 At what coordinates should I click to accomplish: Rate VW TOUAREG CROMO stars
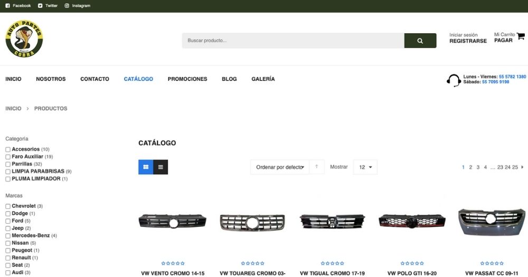[252, 263]
